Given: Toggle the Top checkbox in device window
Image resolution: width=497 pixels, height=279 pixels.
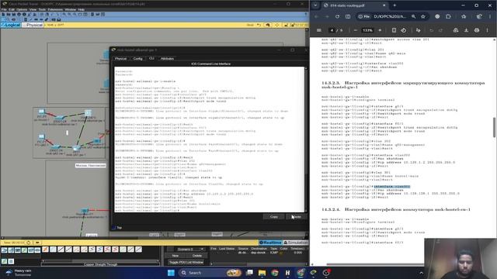Looking at the screenshot, I should [x=114, y=227].
